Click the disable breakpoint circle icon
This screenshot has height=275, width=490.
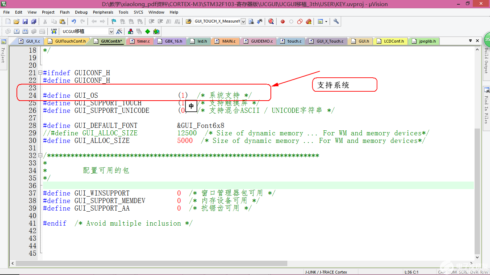(x=291, y=21)
